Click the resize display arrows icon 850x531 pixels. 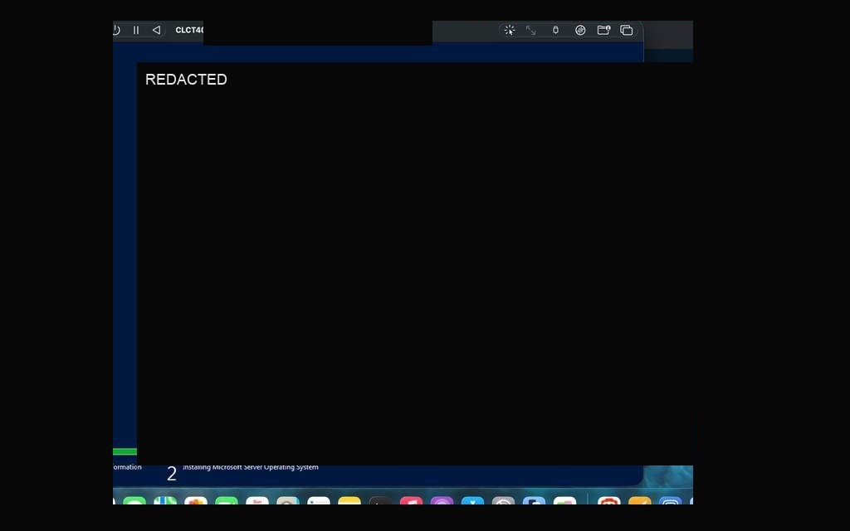530,31
